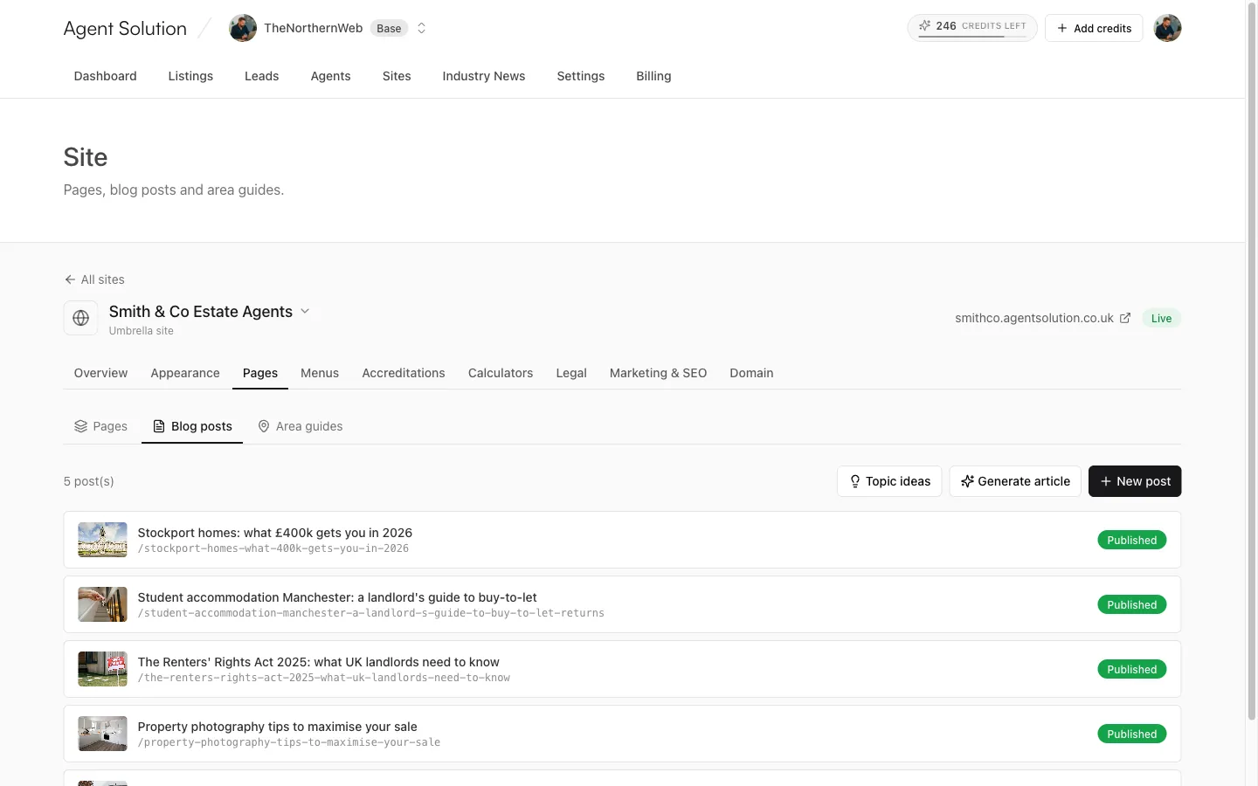Image resolution: width=1258 pixels, height=786 pixels.
Task: Click Published badge on Student accommodation post
Action: point(1132,604)
